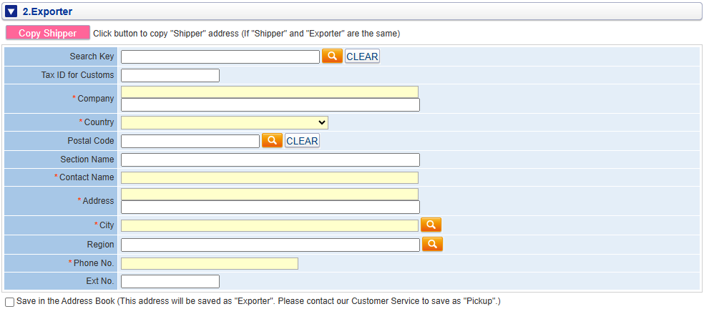Click CLEAR next to Postal Code
Image resolution: width=704 pixels, height=309 pixels.
pyautogui.click(x=302, y=141)
